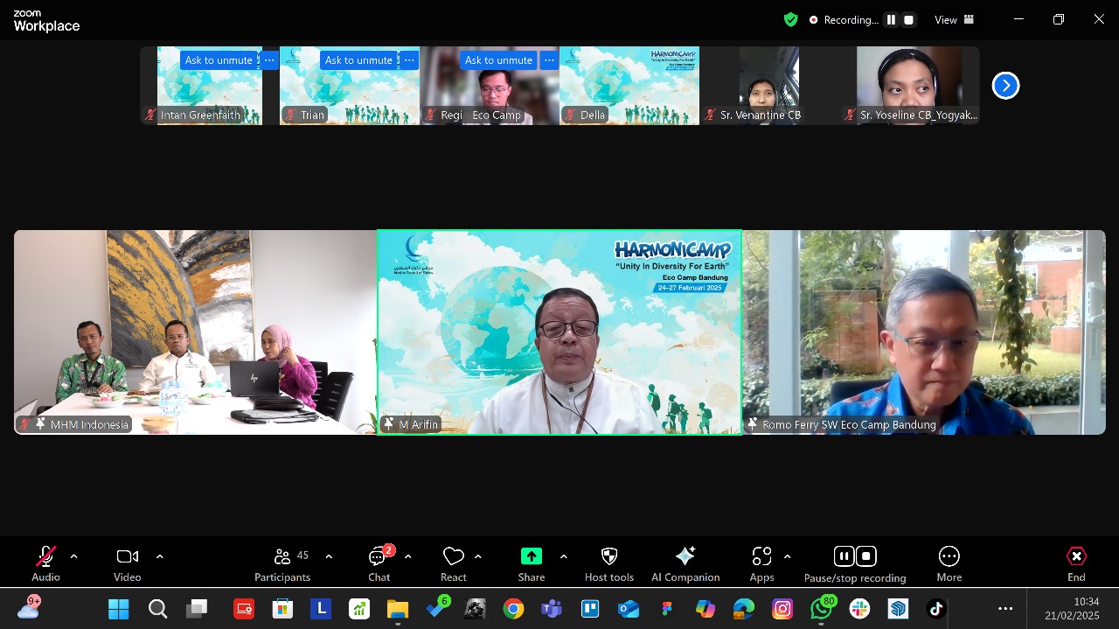Viewport: 1119px width, 629px height.
Task: Expand the Video options caret
Action: pyautogui.click(x=159, y=556)
